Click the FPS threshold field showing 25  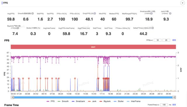point(166,40)
